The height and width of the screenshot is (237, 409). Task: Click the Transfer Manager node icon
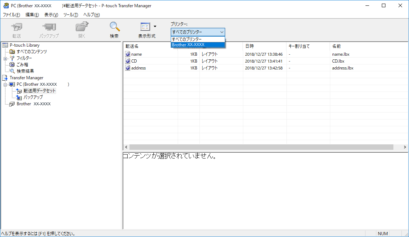5,77
